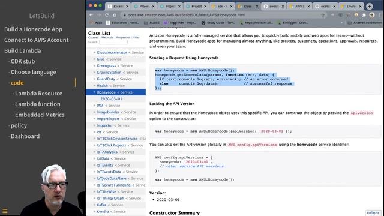
Task: Jump to Build a Honecode App slide
Action: [34, 29]
